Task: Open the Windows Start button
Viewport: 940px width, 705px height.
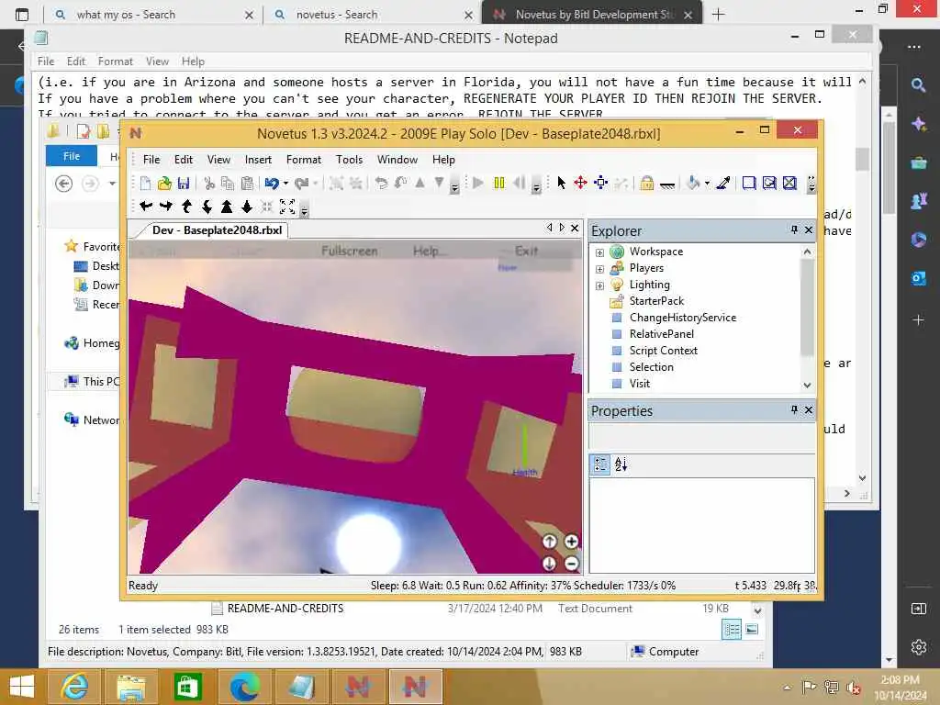Action: [22, 687]
